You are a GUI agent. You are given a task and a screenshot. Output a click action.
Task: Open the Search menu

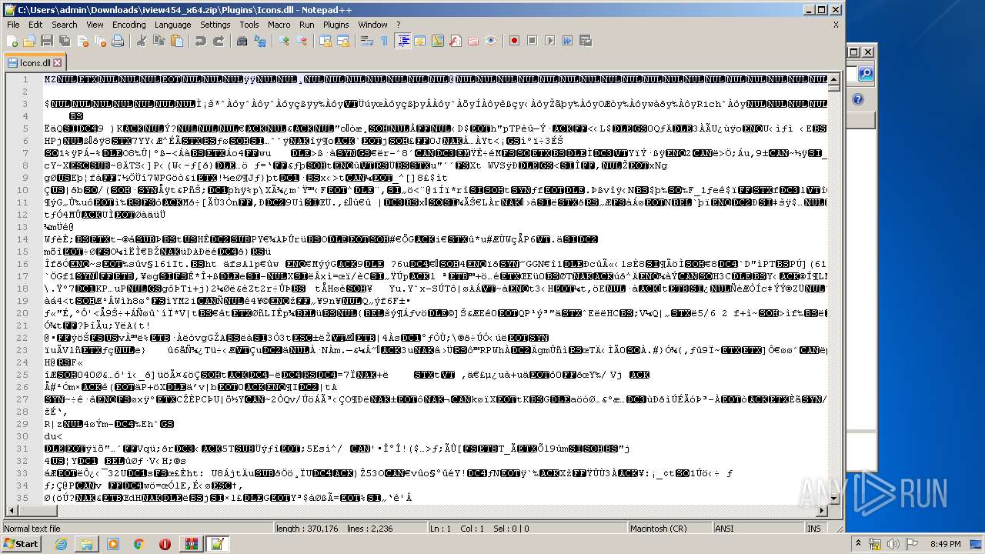click(x=65, y=25)
